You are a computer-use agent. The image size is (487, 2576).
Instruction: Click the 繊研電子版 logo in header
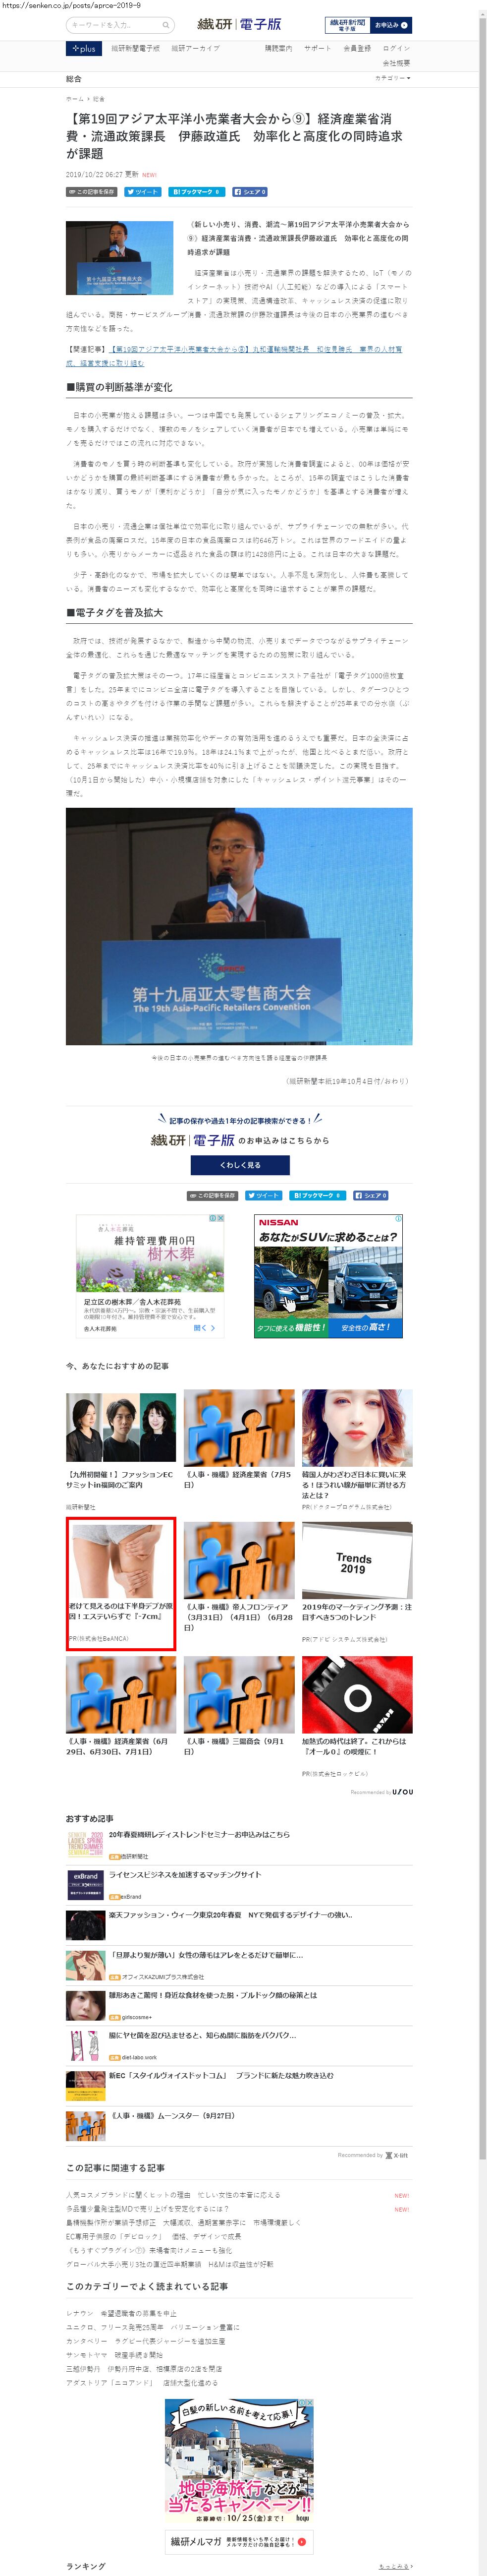pos(239,24)
